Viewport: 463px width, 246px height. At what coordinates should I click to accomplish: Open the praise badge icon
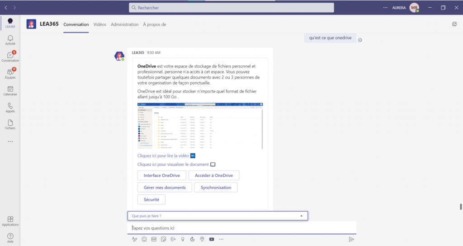point(183,239)
